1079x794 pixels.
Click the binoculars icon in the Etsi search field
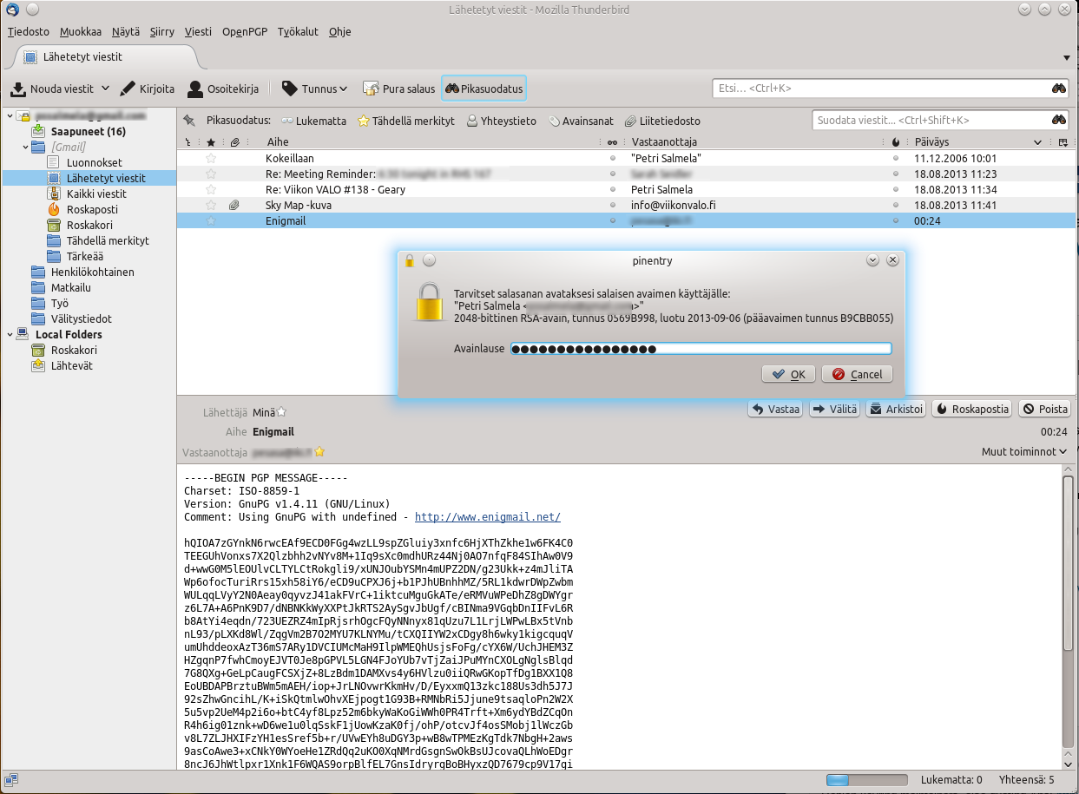(x=1059, y=88)
